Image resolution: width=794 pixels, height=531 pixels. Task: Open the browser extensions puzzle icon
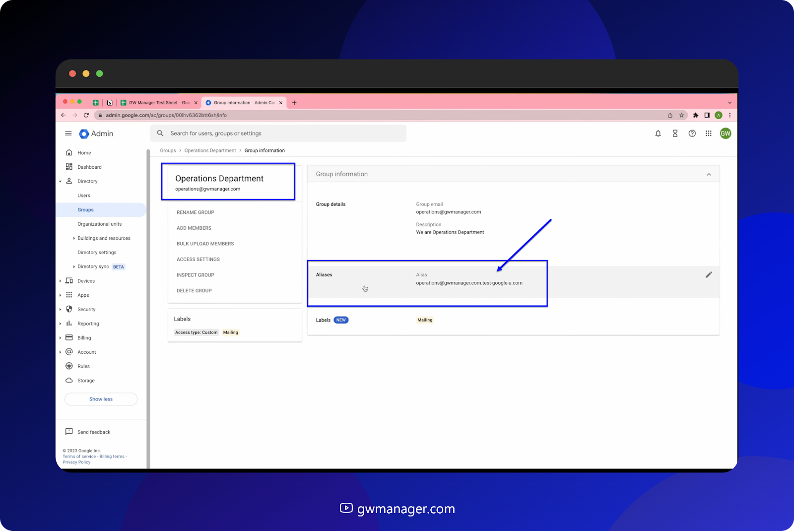[x=696, y=115]
